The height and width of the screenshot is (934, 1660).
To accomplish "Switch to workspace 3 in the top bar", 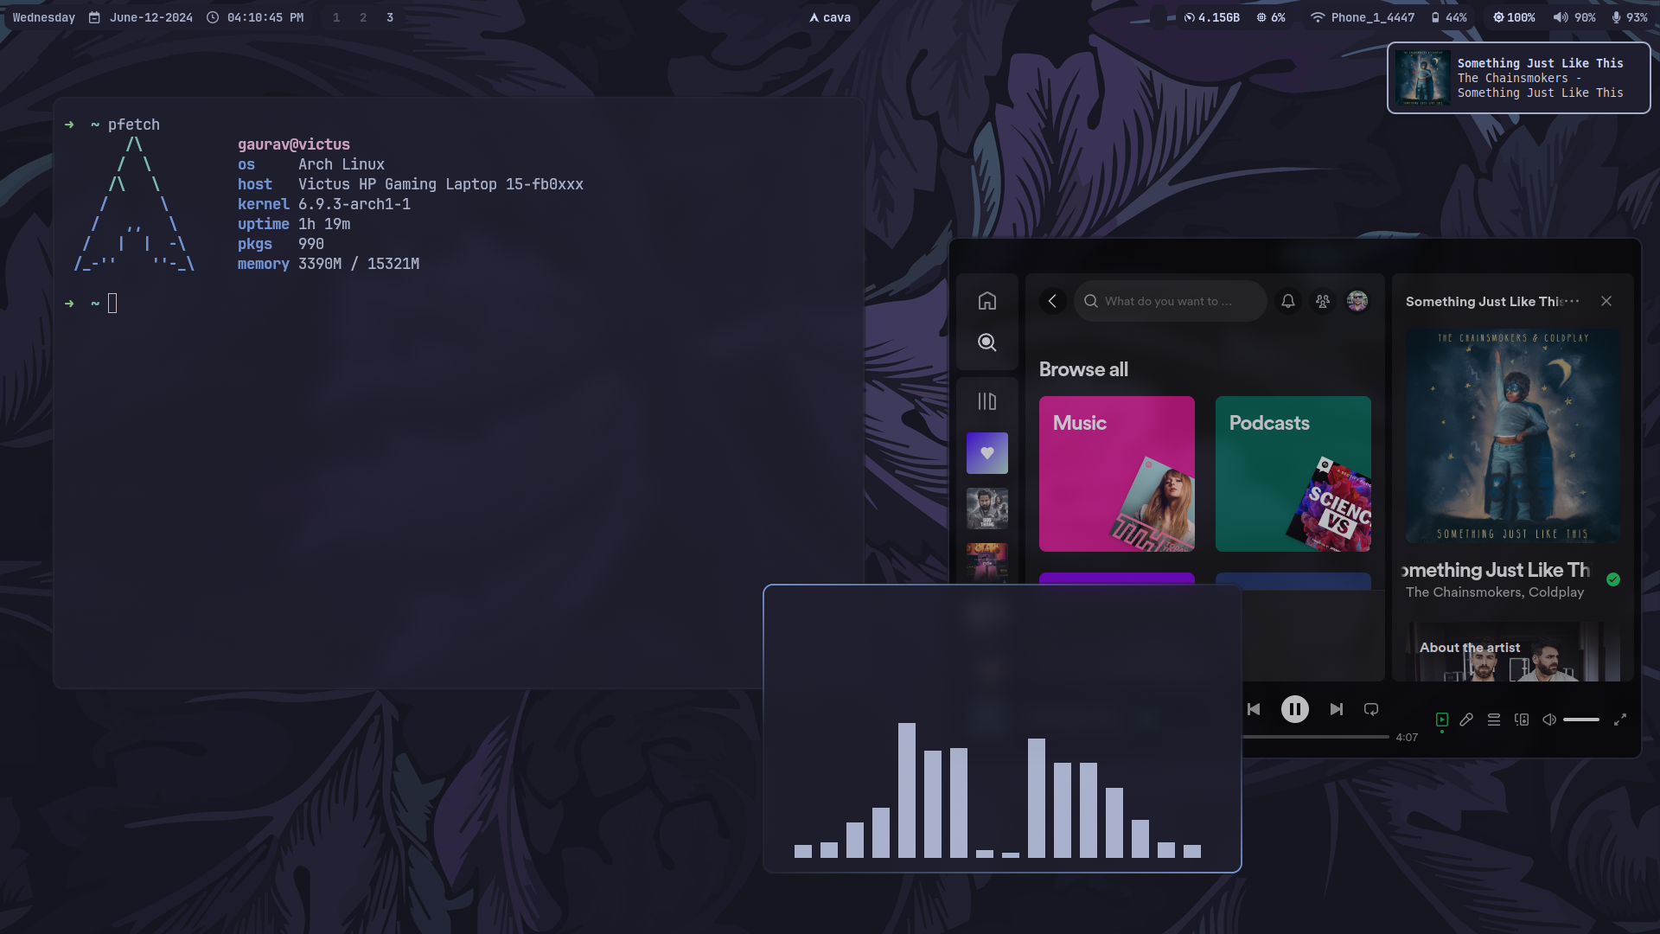I will tap(390, 17).
